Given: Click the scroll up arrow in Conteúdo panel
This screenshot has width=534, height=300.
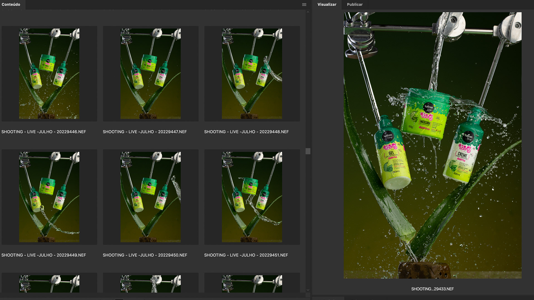Looking at the screenshot, I should (308, 12).
